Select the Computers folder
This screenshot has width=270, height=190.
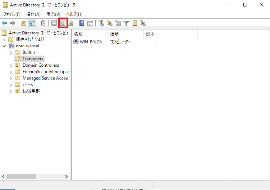[x=33, y=59]
